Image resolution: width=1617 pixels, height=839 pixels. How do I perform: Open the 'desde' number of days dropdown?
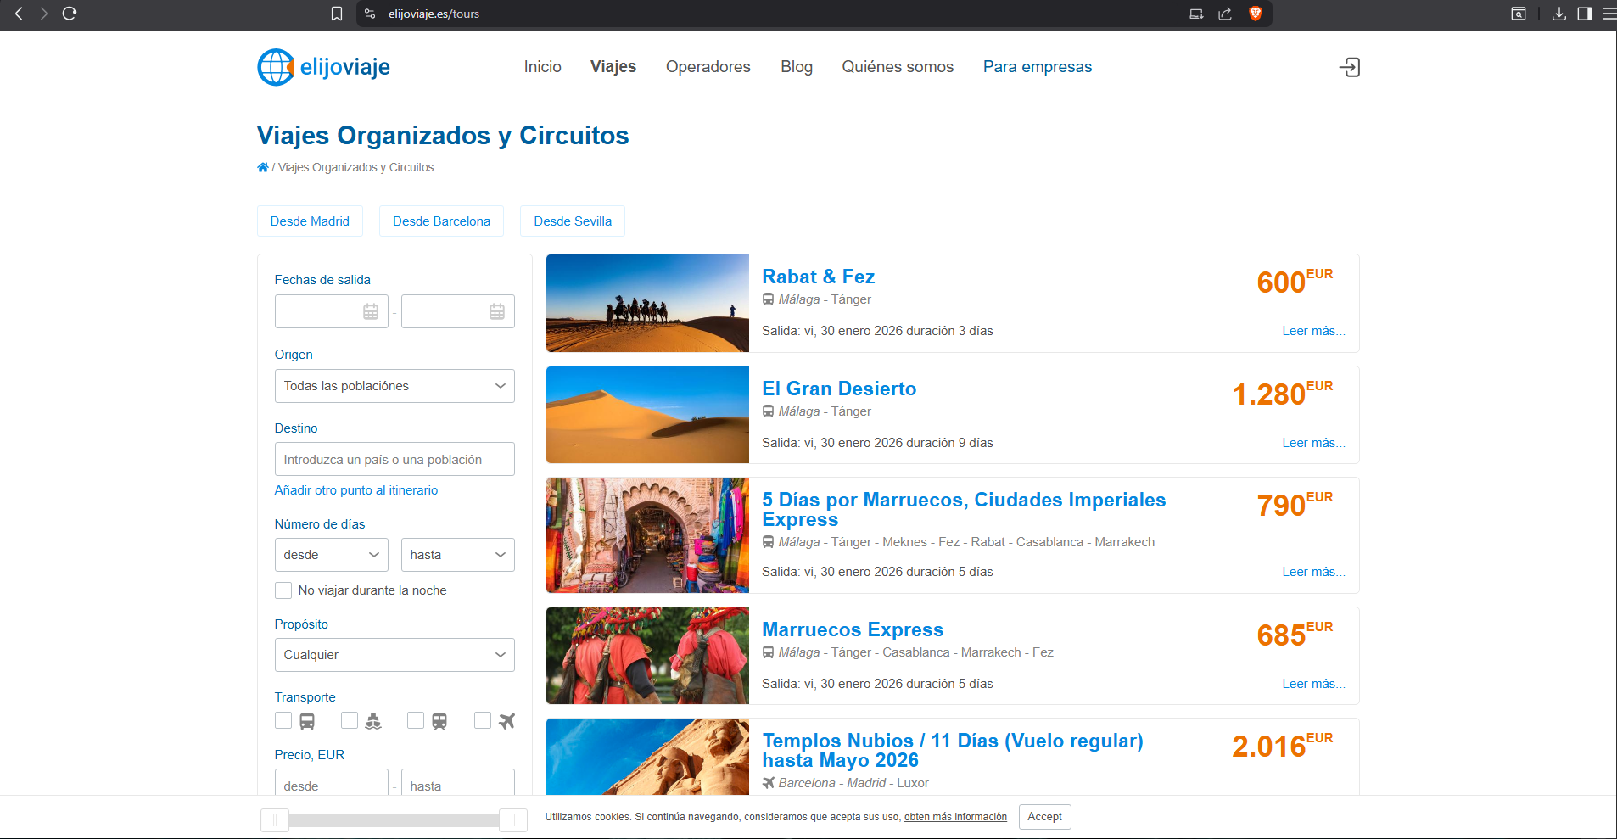click(x=331, y=555)
